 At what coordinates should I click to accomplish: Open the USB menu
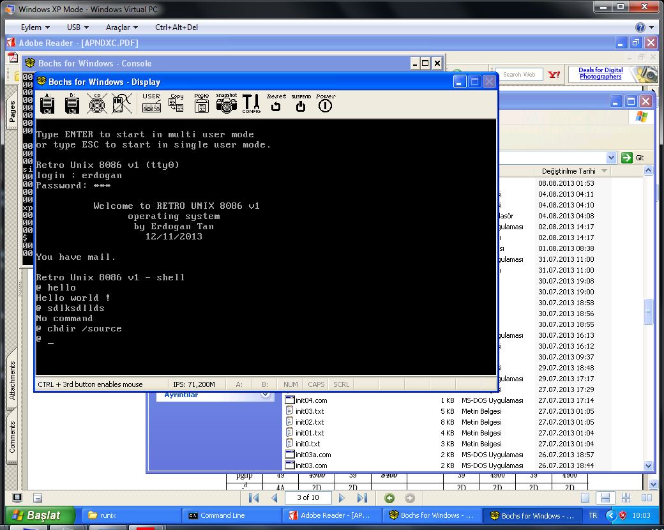[77, 27]
